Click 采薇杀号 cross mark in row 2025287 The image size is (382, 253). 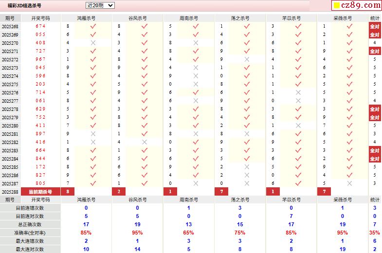pos(349,183)
